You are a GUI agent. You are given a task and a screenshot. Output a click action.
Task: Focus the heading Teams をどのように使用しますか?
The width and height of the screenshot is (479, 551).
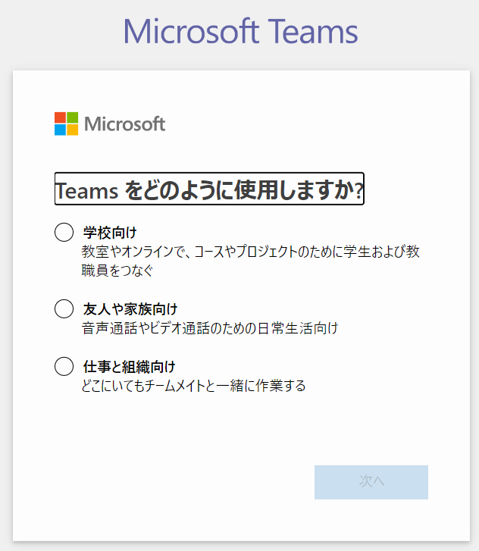click(209, 189)
